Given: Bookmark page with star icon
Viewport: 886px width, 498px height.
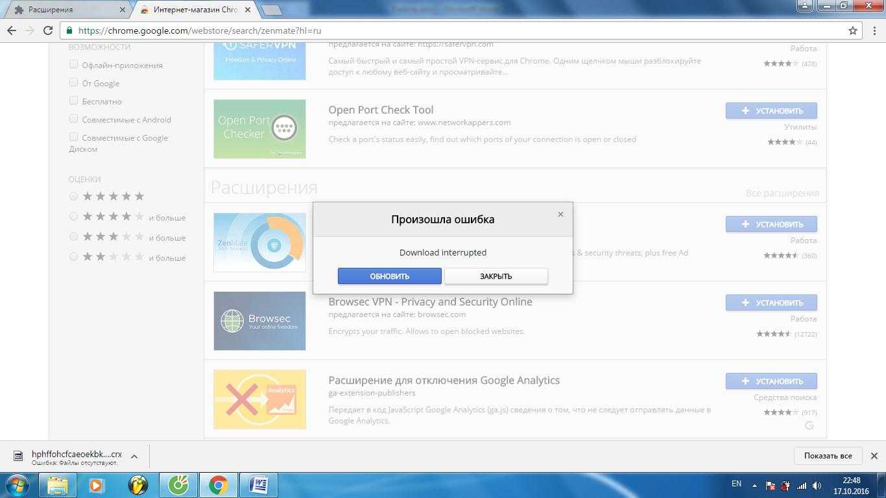Looking at the screenshot, I should (853, 30).
